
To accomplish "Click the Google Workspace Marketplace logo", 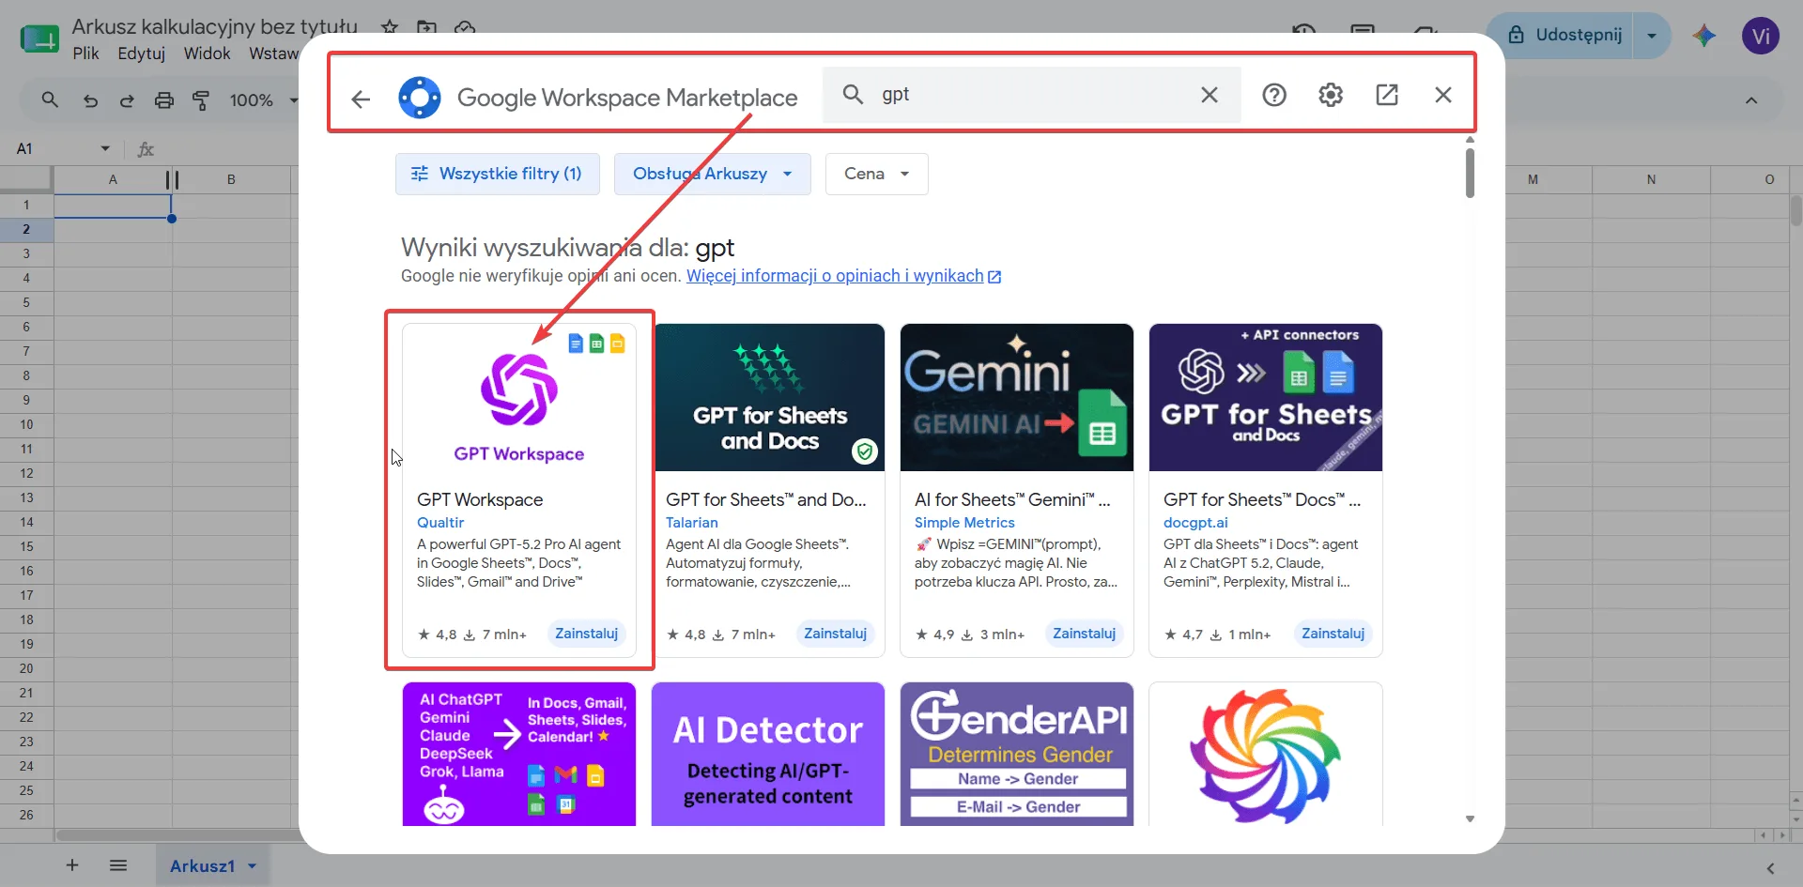I will [x=419, y=97].
